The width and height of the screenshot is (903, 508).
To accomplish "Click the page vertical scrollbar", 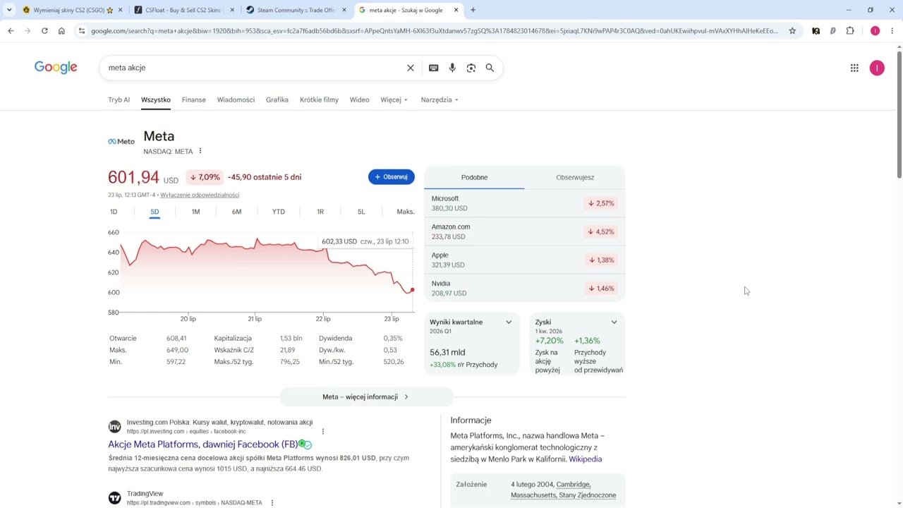I will (899, 114).
